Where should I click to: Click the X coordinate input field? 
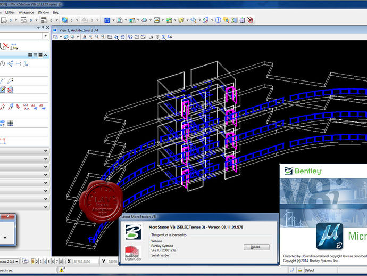(x=85, y=261)
